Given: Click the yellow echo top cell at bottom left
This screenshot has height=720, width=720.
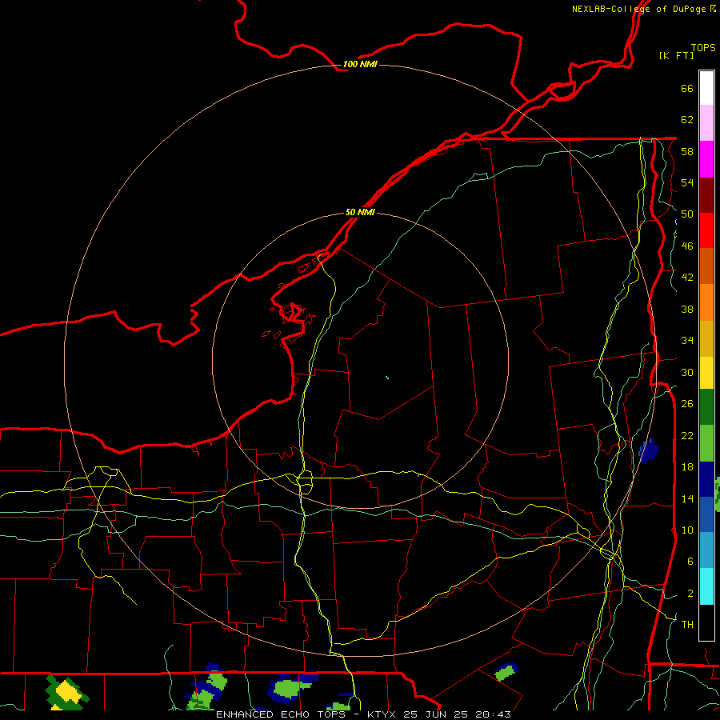Looking at the screenshot, I should tap(67, 691).
